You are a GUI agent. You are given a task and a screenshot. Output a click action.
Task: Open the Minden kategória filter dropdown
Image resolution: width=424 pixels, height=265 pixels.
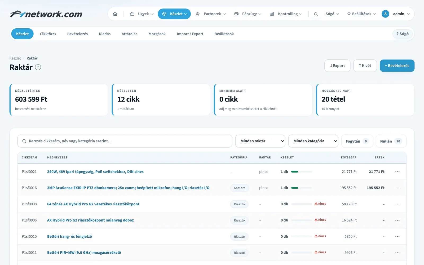313,141
